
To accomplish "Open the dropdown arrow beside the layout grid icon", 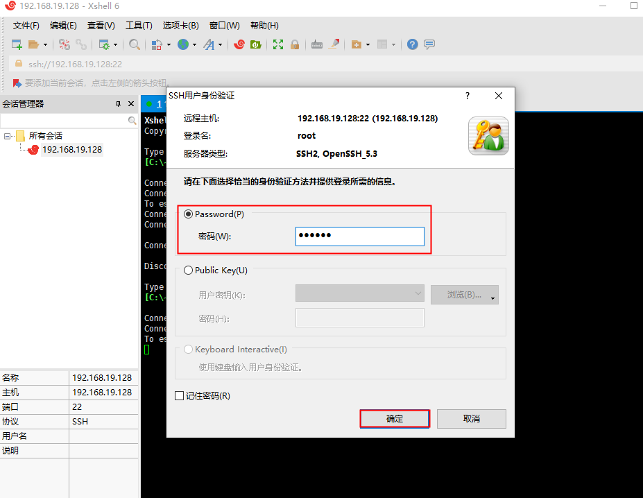I will [394, 44].
